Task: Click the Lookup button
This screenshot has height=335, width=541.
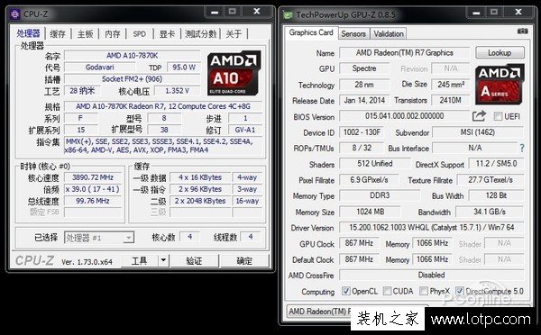Action: (500, 53)
